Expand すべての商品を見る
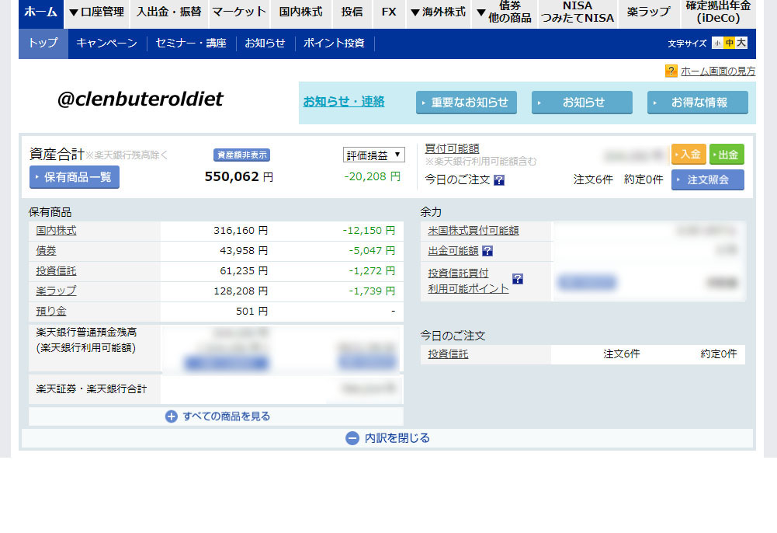 click(216, 416)
